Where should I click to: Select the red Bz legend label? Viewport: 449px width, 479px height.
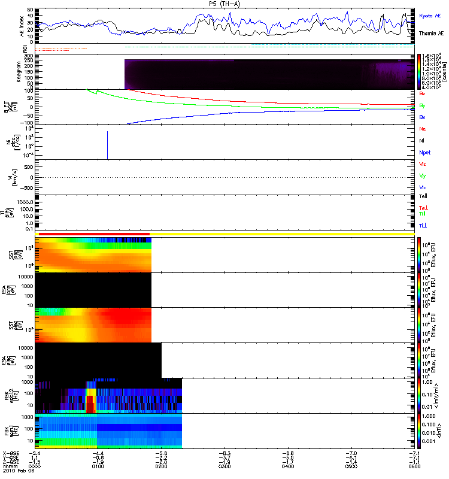[422, 93]
